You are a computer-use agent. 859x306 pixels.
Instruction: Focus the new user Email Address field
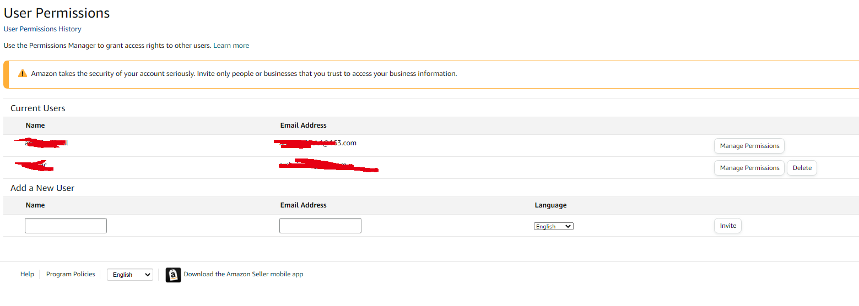[x=320, y=226]
